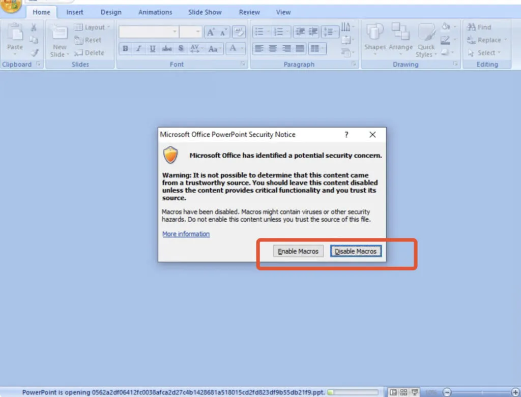The height and width of the screenshot is (397, 521).
Task: Click the Disable Macros button
Action: tap(356, 251)
